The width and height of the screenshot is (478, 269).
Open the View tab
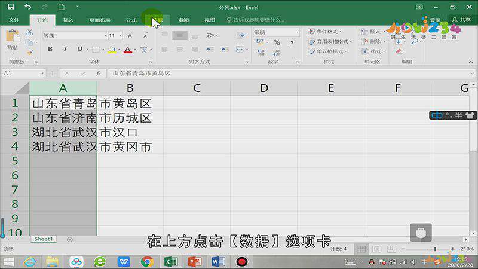pos(210,20)
